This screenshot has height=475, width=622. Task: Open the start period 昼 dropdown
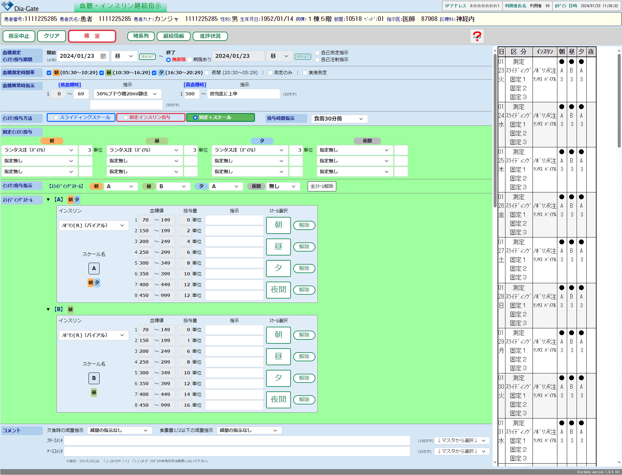point(124,56)
